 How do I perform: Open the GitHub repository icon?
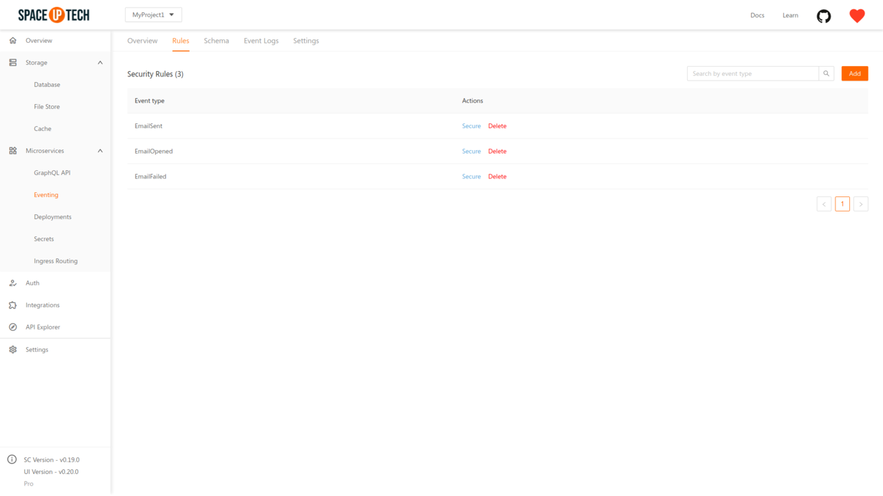[x=824, y=16]
